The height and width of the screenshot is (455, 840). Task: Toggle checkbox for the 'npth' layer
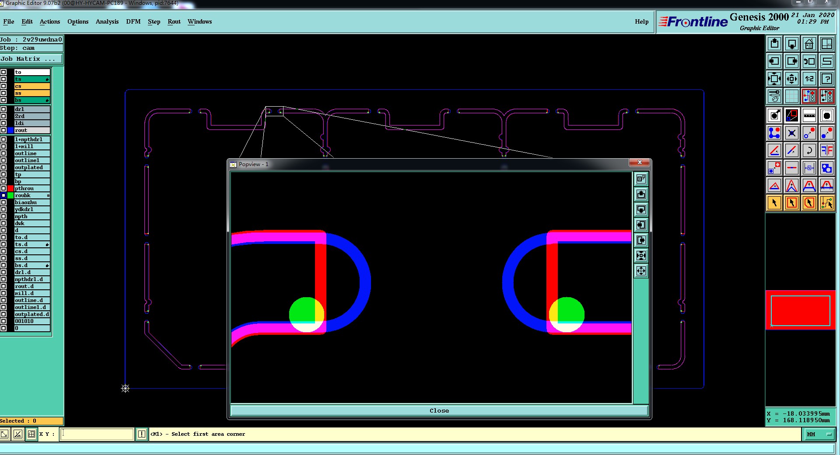[3, 216]
